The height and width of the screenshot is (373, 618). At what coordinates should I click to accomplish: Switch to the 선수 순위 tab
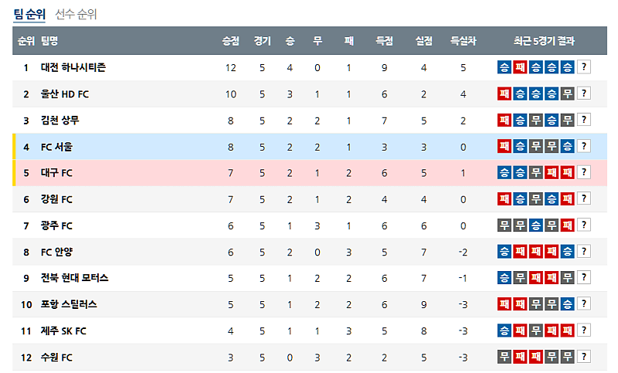[76, 14]
